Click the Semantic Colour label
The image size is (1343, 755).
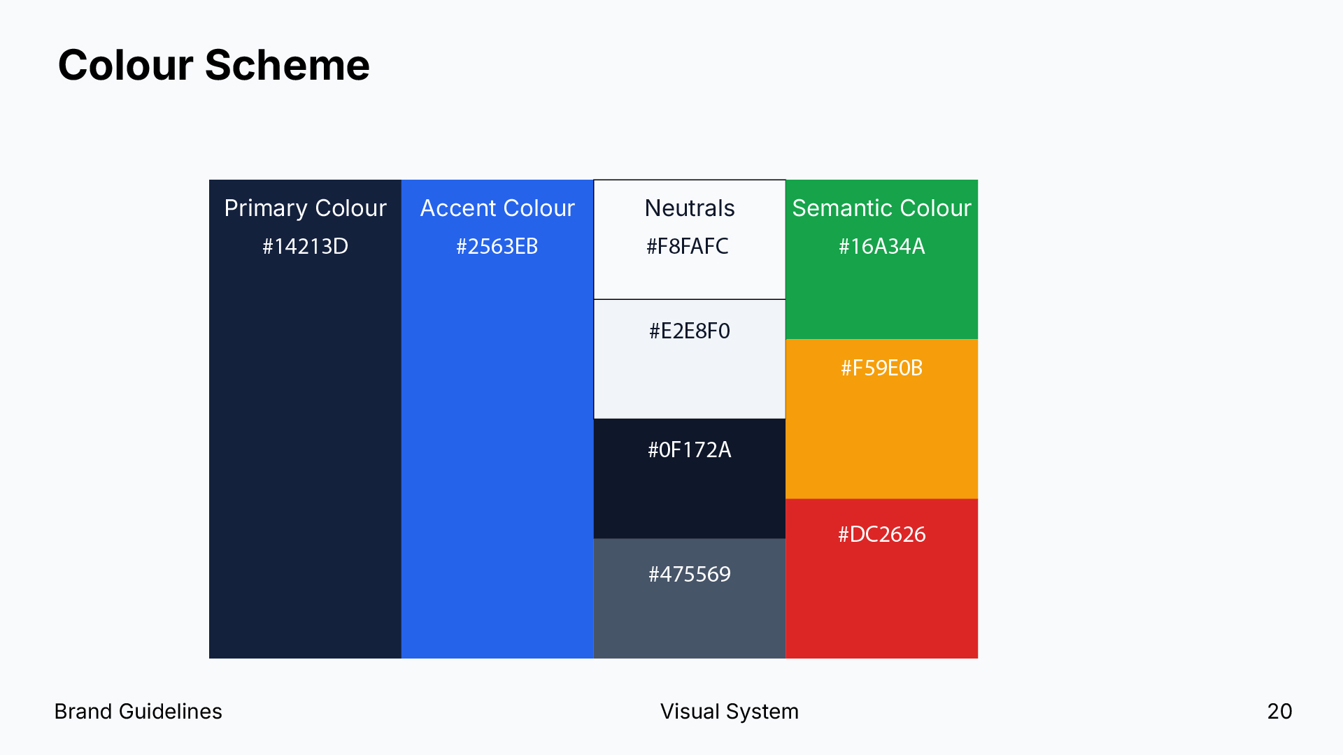point(882,208)
